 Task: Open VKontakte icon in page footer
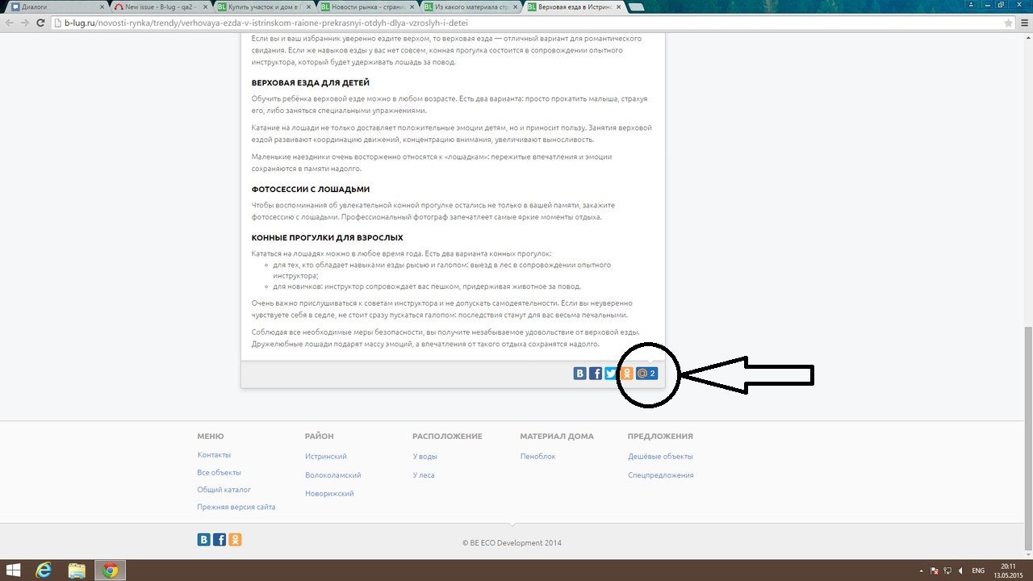(204, 540)
